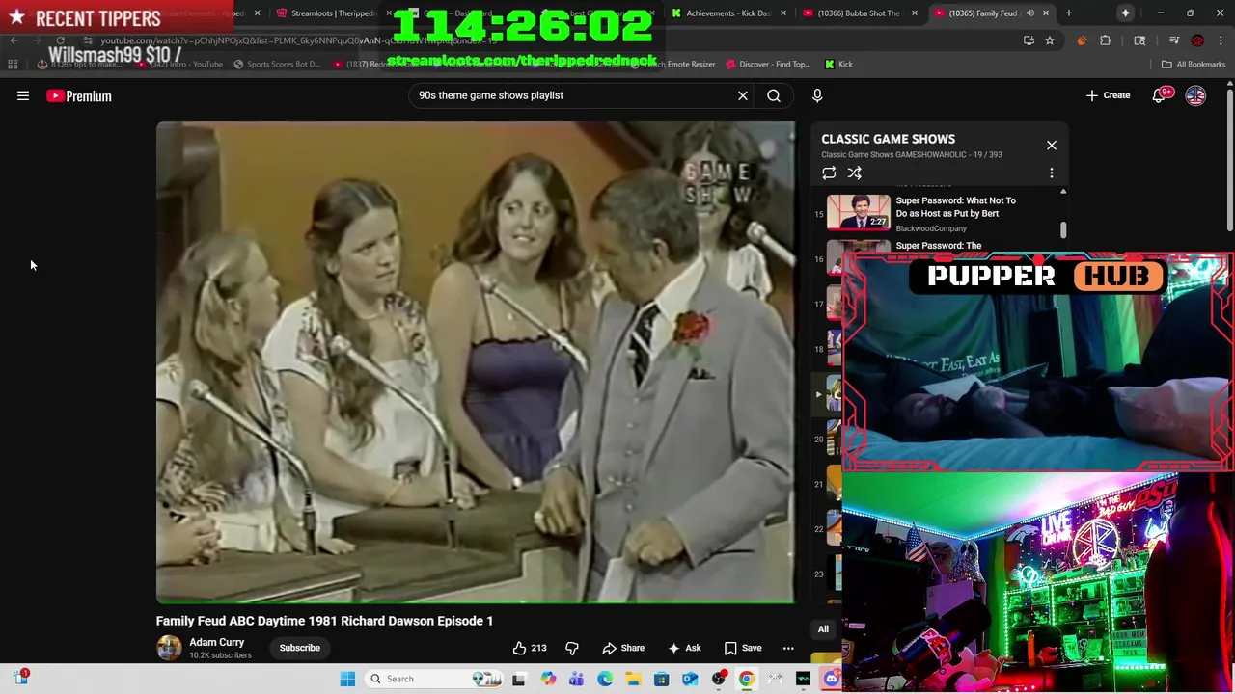Open the All Bookmarks folder
The width and height of the screenshot is (1235, 694).
(x=1194, y=64)
